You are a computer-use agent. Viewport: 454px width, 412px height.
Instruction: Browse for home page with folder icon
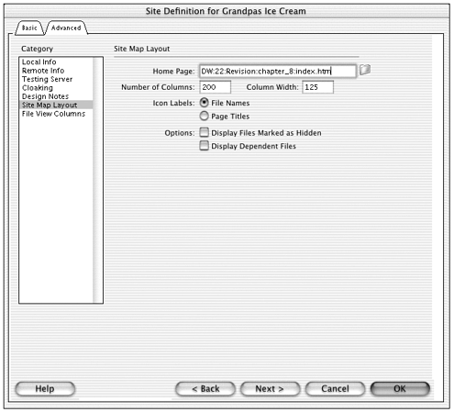click(365, 70)
